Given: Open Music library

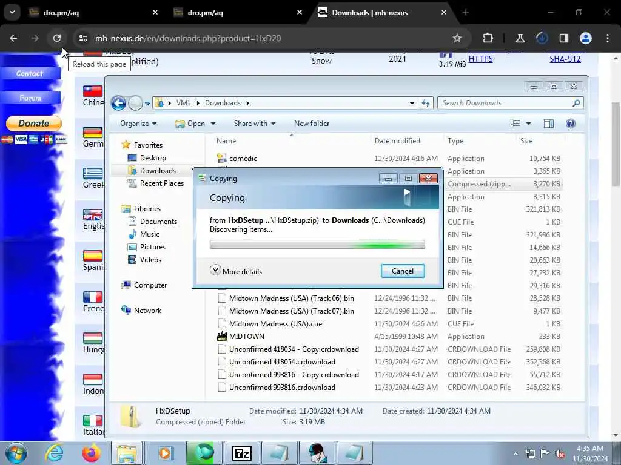Looking at the screenshot, I should (149, 234).
